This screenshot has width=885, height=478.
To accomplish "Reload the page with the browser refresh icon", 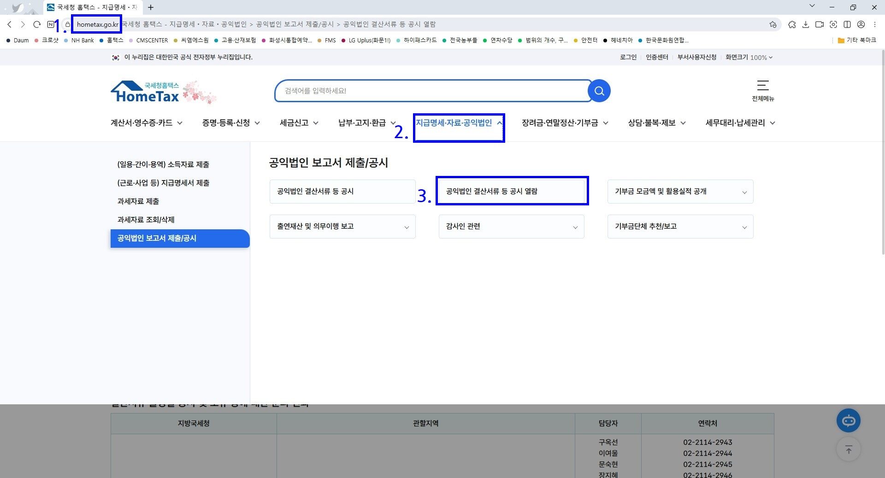I will coord(37,24).
